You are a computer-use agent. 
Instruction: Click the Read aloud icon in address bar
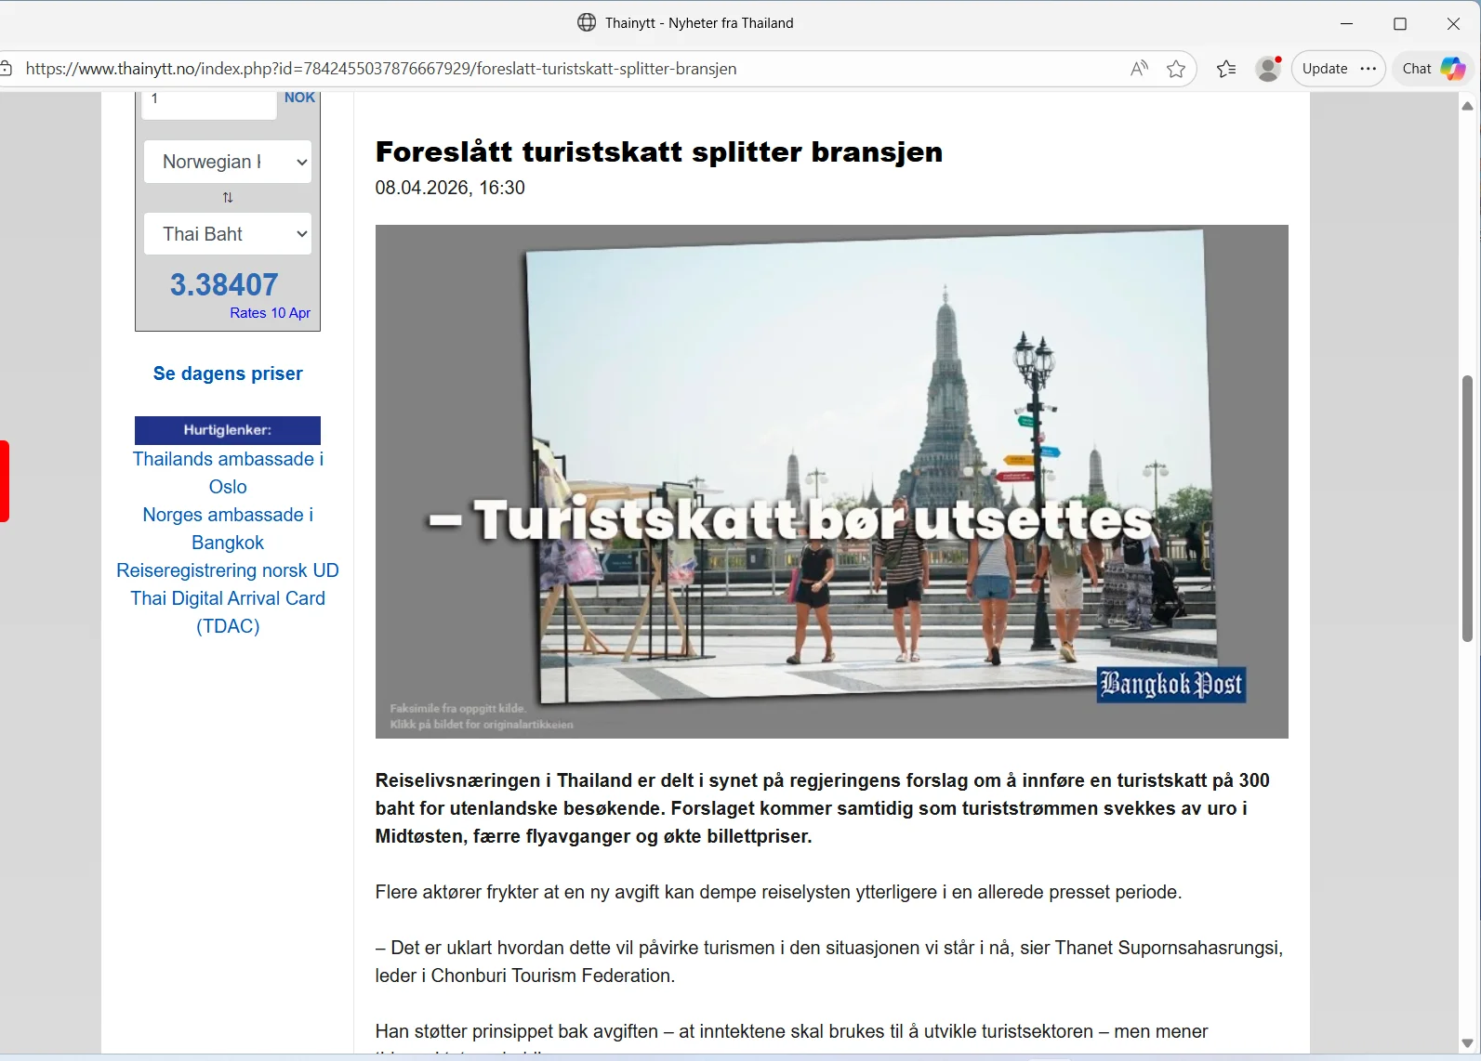click(1139, 69)
